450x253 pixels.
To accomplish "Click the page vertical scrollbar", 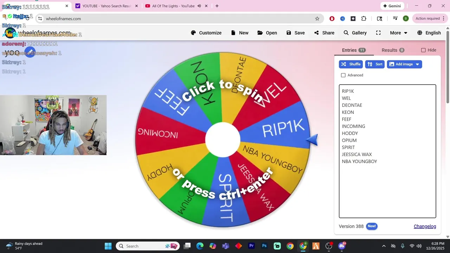I will point(448,67).
